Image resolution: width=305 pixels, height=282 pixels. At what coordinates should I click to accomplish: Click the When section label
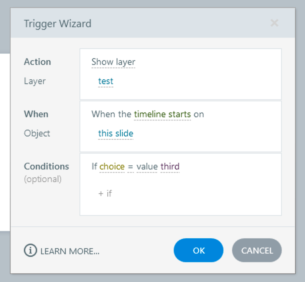tap(36, 114)
